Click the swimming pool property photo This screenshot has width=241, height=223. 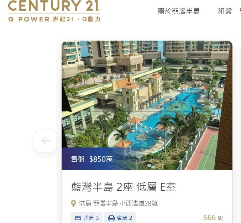tap(147, 105)
